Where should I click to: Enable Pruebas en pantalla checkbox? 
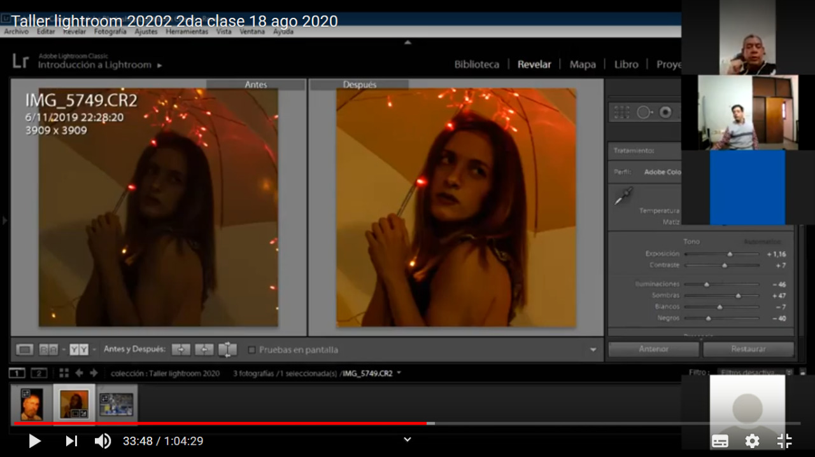click(252, 350)
